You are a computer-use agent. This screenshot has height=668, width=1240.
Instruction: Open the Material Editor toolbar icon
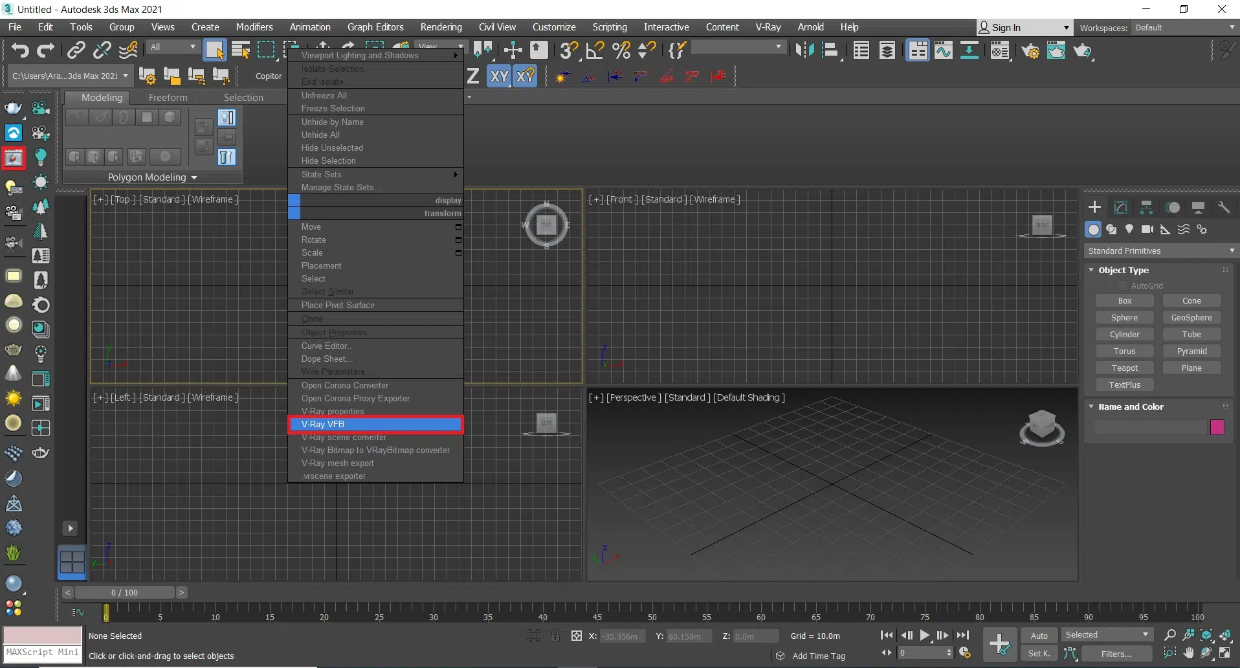(x=1000, y=50)
